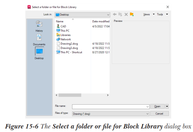193x132 pixels.
Task: Select the 'This PC - Shortcut' entry text
Action: coord(71,52)
